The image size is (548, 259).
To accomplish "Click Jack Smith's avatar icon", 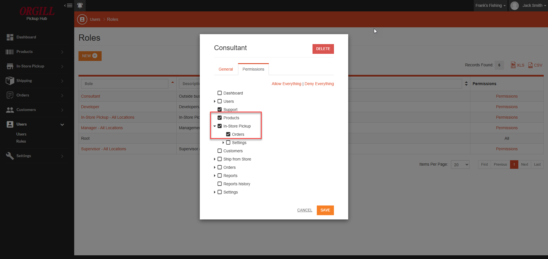I will pos(515,6).
